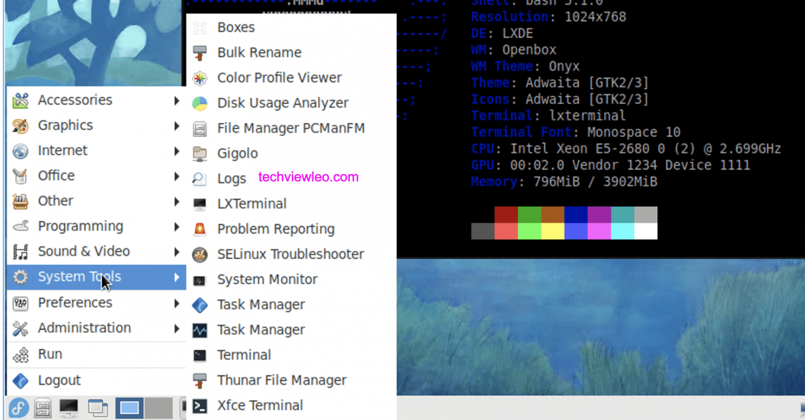Click the WM Theme Onyx line in terminal
This screenshot has height=420, width=805.
(x=525, y=67)
